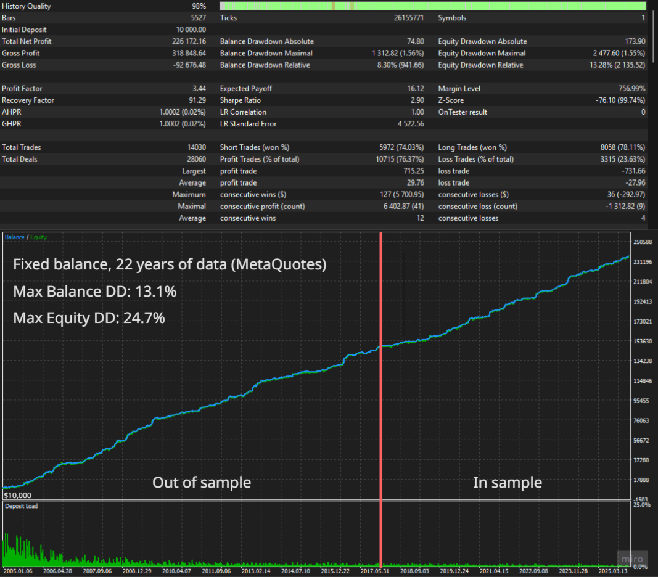
Task: Select the Recovery Factor value "91.29"
Action: click(197, 100)
